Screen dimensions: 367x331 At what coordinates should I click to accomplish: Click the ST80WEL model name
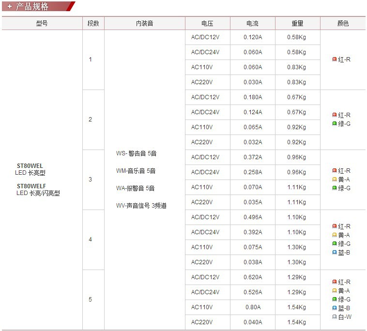pos(30,166)
